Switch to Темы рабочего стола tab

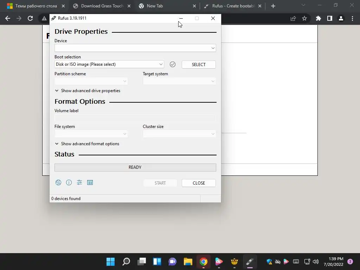tap(36, 6)
